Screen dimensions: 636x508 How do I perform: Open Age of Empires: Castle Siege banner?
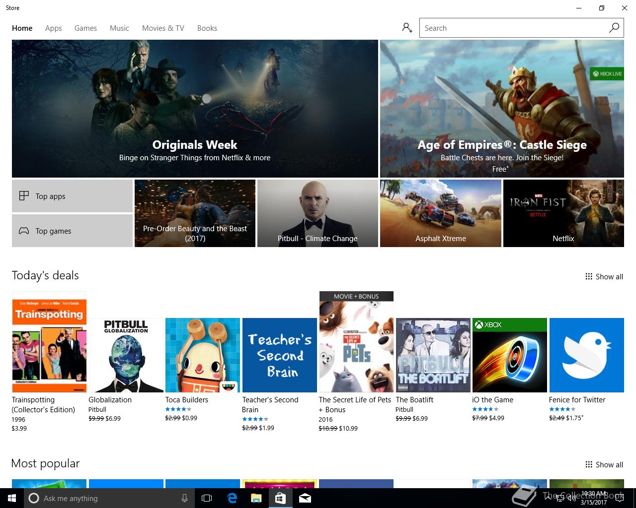[x=502, y=109]
